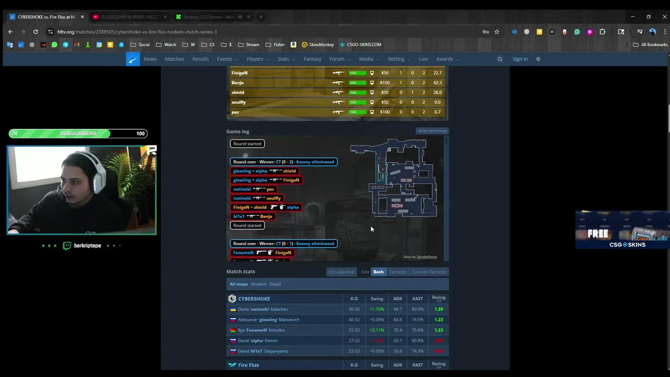Open the yellow Google Keep extension icon
670x377 pixels.
point(539,32)
